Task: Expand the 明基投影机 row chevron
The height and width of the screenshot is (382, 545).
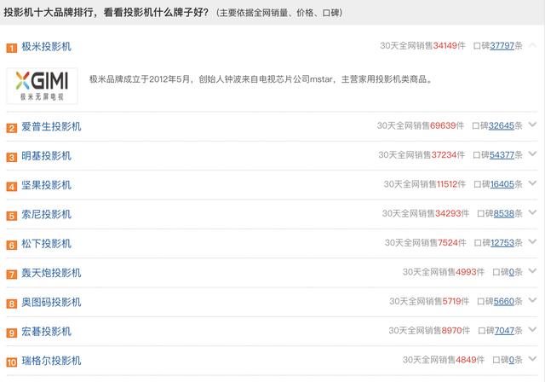Action: point(532,153)
